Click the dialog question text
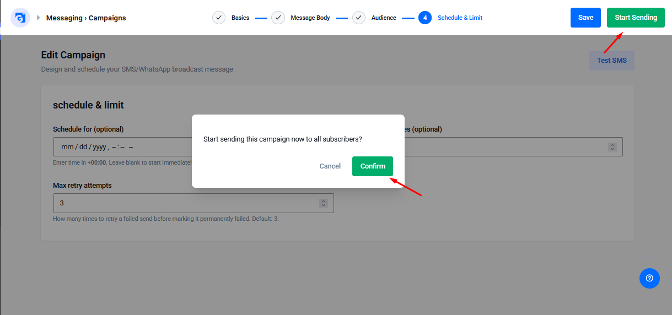The height and width of the screenshot is (315, 672). point(283,139)
